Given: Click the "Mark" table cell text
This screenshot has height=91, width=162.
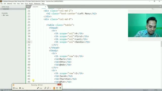Looking at the screenshot, I should coord(62,59).
